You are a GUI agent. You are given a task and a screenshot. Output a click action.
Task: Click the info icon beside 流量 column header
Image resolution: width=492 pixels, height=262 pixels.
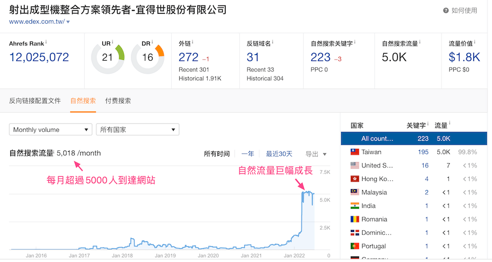(450, 123)
